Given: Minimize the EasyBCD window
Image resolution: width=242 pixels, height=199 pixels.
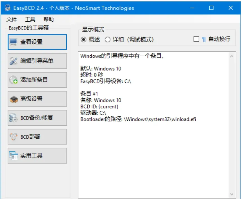Looking at the screenshot, I should click(192, 8).
